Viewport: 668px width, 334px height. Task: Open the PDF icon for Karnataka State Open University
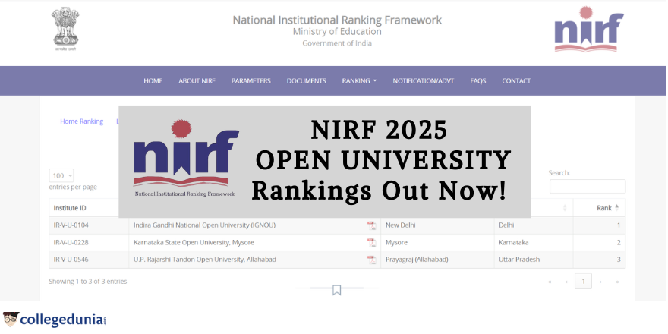click(371, 243)
